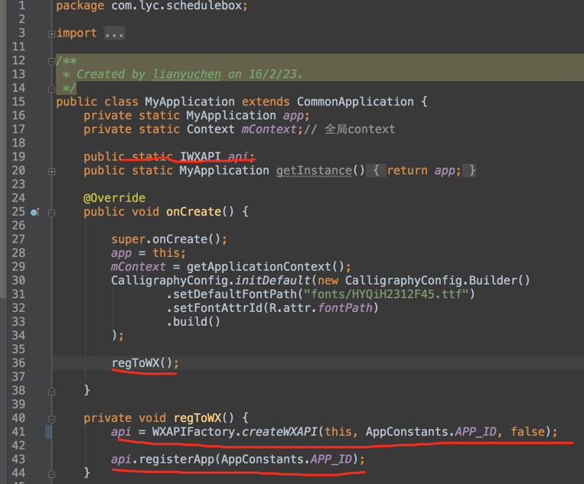Screen dimensions: 584x484
Task: Click the @Override annotation
Action: [114, 197]
